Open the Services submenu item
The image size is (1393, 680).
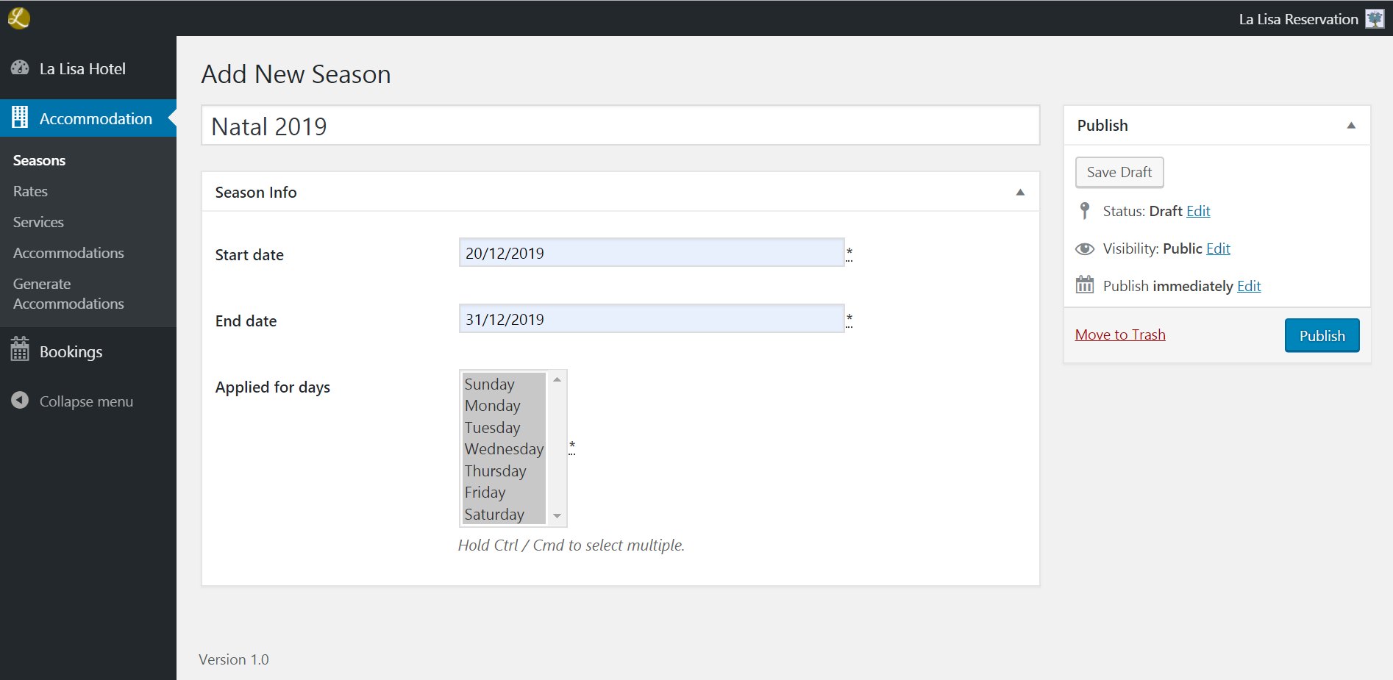[38, 222]
